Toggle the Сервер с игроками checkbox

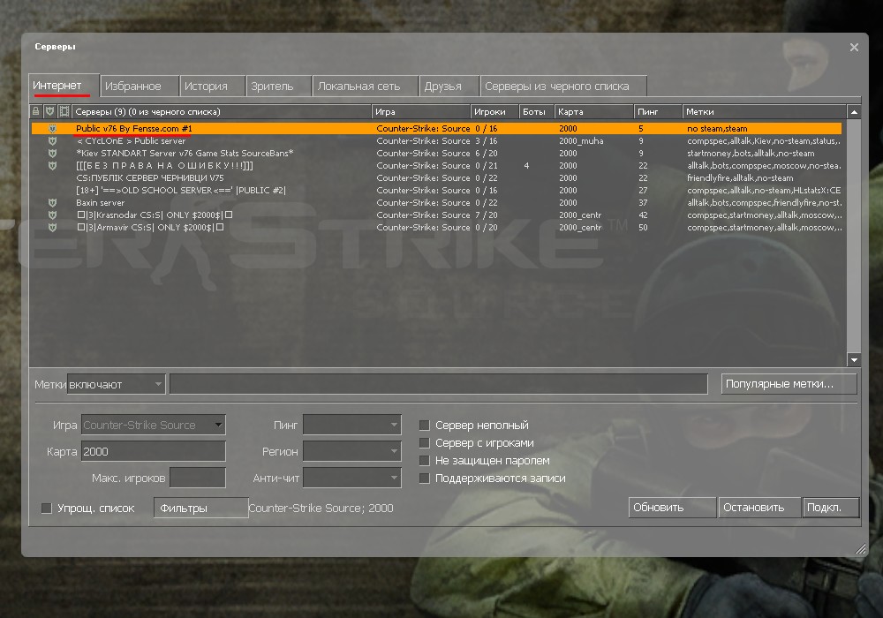425,443
